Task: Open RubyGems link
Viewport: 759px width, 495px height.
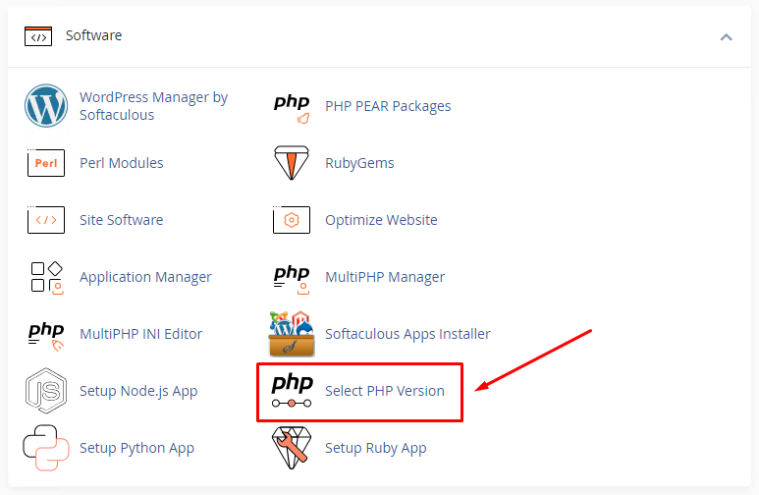Action: (359, 163)
